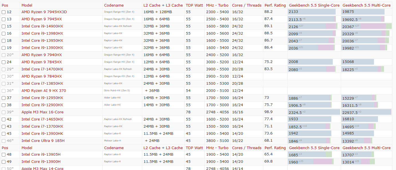396x170 pixels.
Task: Click the Model column header
Action: pyautogui.click(x=27, y=5)
